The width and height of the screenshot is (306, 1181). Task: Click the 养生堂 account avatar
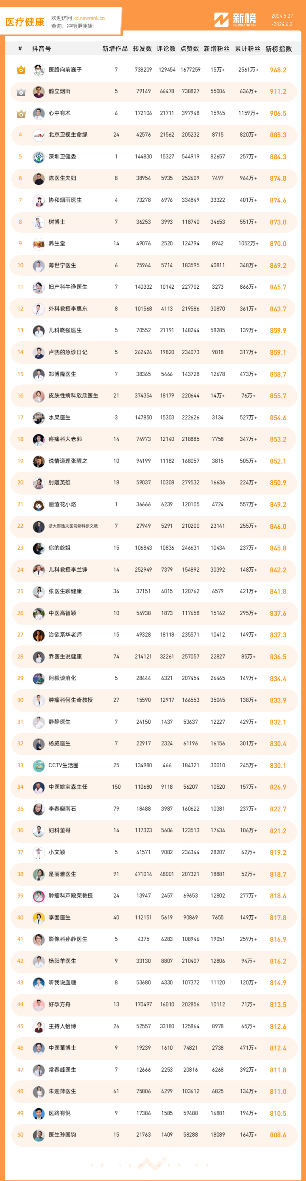pyautogui.click(x=39, y=243)
